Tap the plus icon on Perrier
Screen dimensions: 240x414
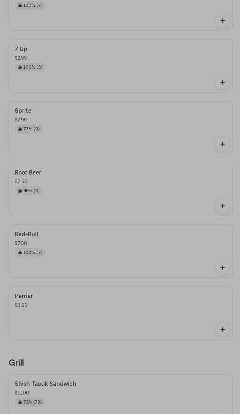(223, 329)
